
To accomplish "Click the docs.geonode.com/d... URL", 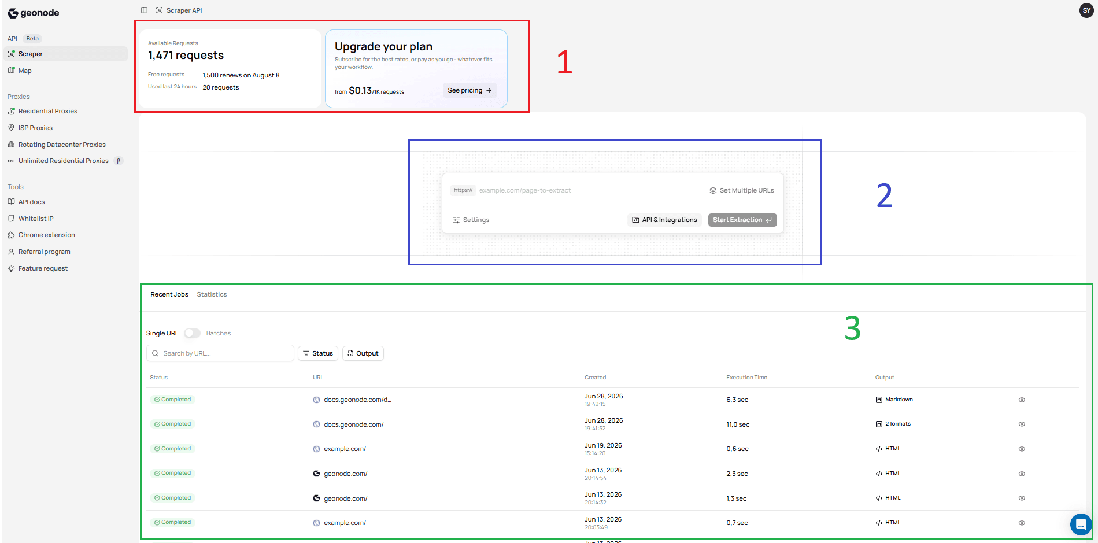I will coord(357,400).
